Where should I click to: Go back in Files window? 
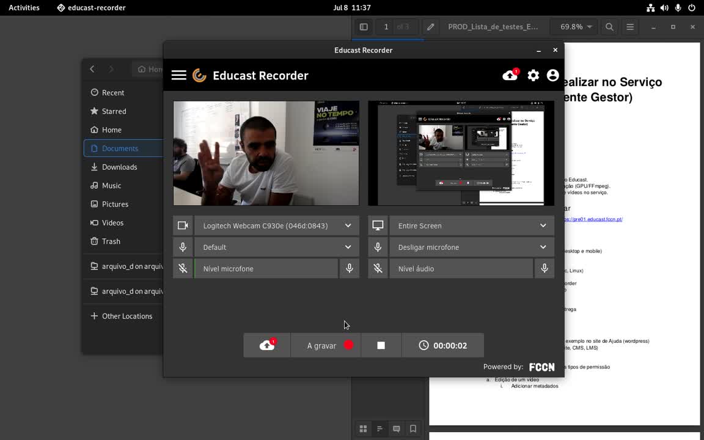[92, 68]
